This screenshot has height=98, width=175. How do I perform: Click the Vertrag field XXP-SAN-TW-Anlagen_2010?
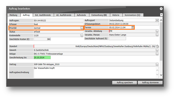95,64
